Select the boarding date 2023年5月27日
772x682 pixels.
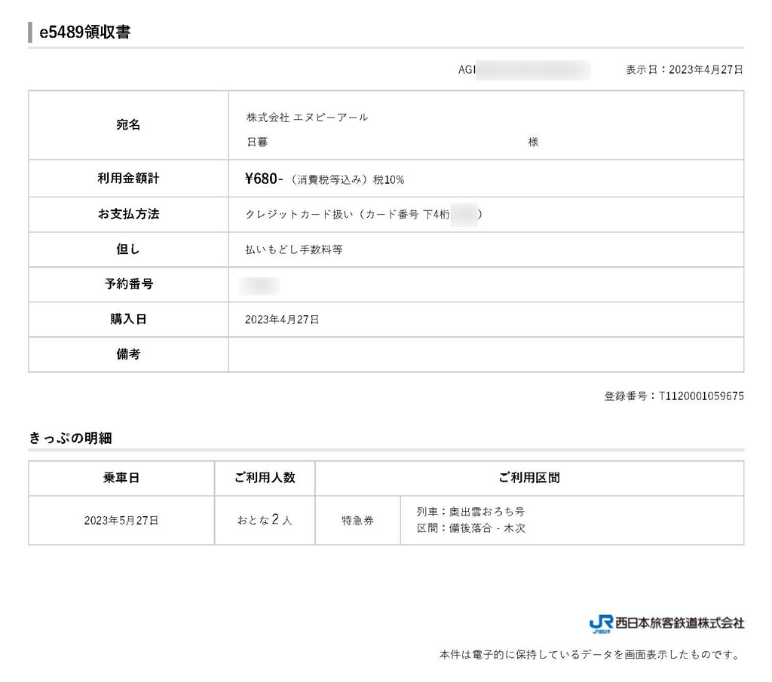tap(121, 521)
